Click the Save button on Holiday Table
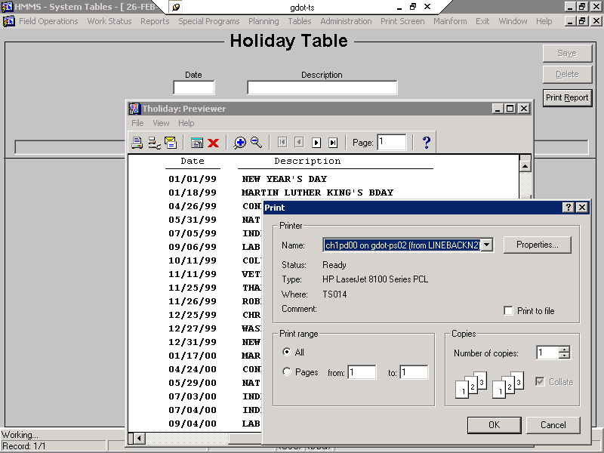The image size is (604, 453). (567, 53)
